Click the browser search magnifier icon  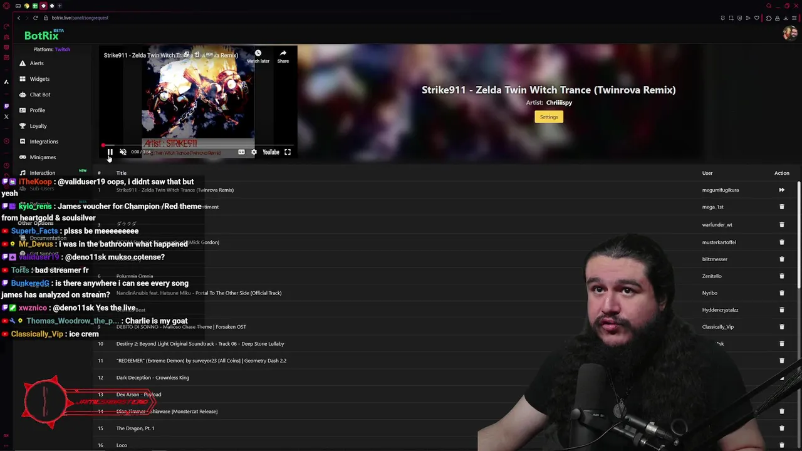point(769,6)
